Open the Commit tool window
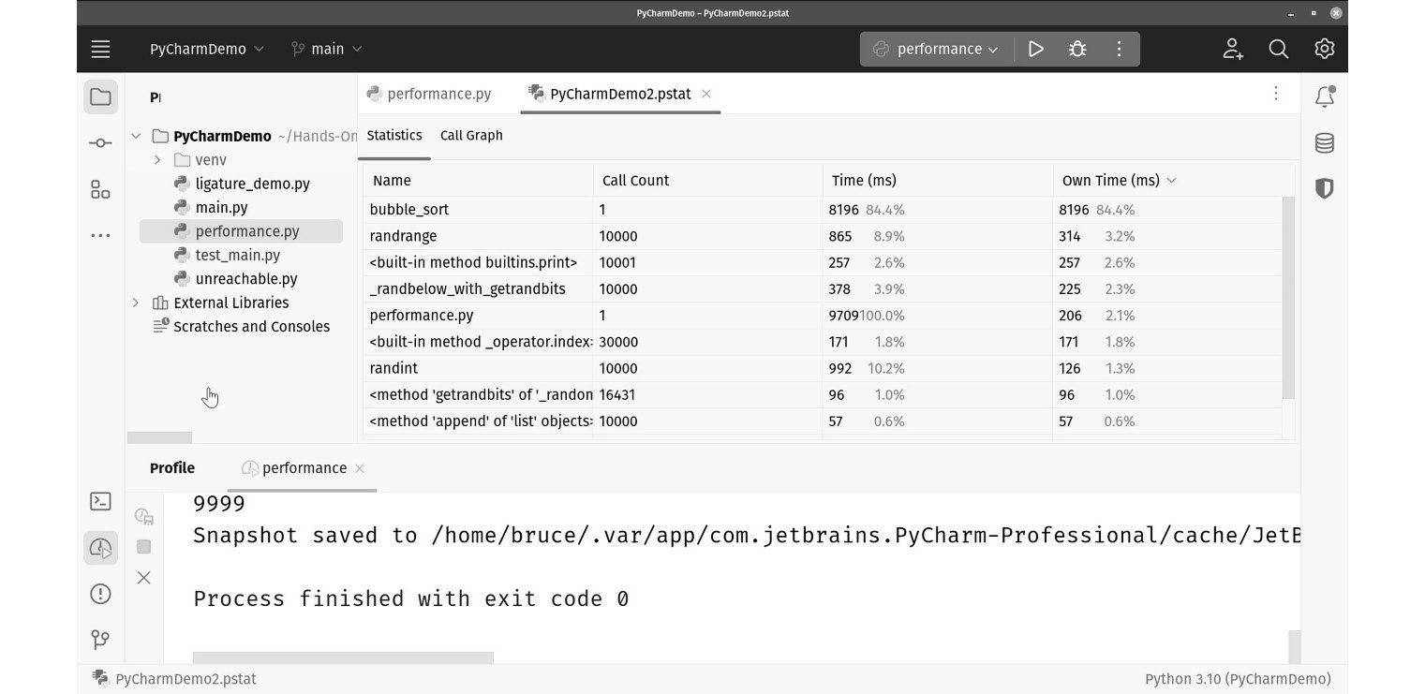This screenshot has width=1425, height=694. coord(100,142)
